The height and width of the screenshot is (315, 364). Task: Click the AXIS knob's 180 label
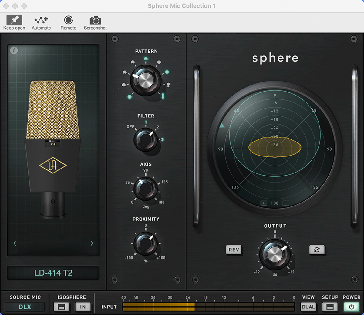pyautogui.click(x=161, y=202)
